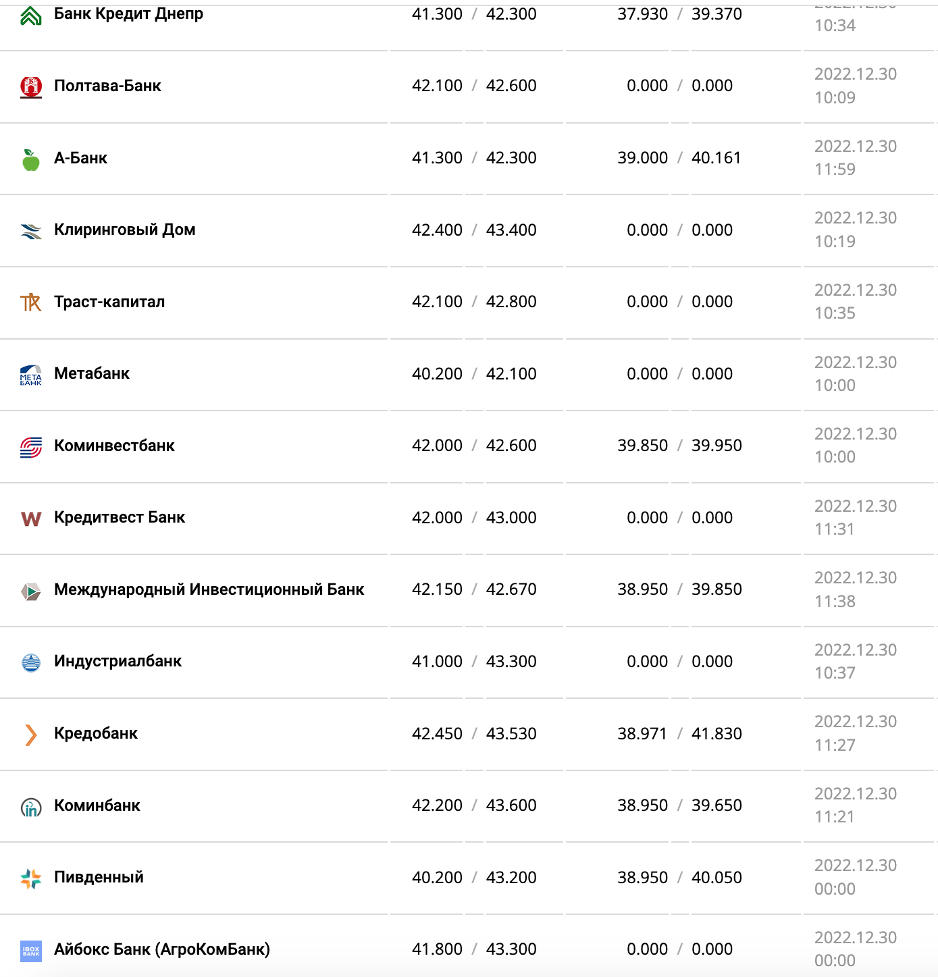This screenshot has width=938, height=977.
Task: Click Метабанк rate 40.200 / 42.100
Action: (474, 374)
